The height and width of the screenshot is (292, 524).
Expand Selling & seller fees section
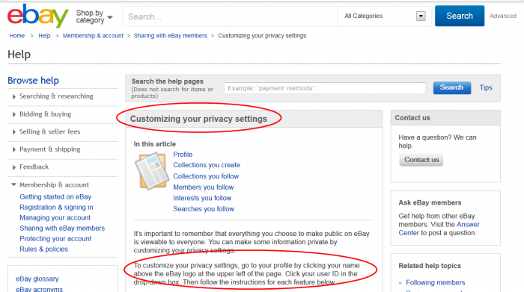50,131
